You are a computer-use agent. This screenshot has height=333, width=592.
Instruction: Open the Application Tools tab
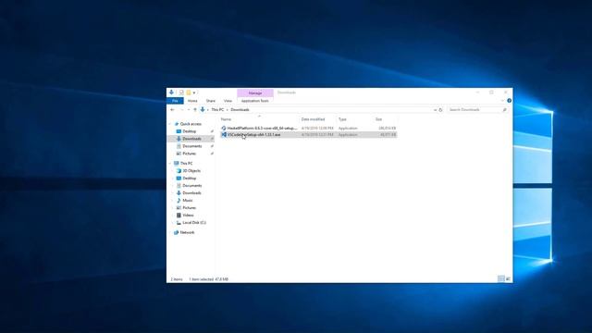(x=255, y=101)
